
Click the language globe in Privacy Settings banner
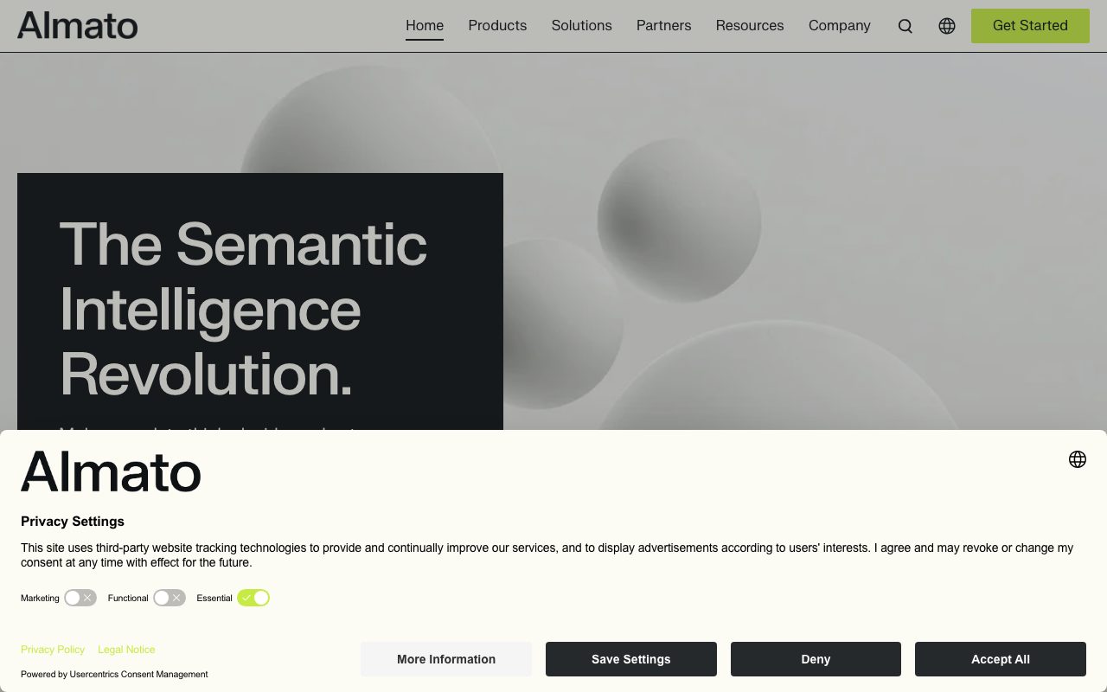tap(1078, 459)
